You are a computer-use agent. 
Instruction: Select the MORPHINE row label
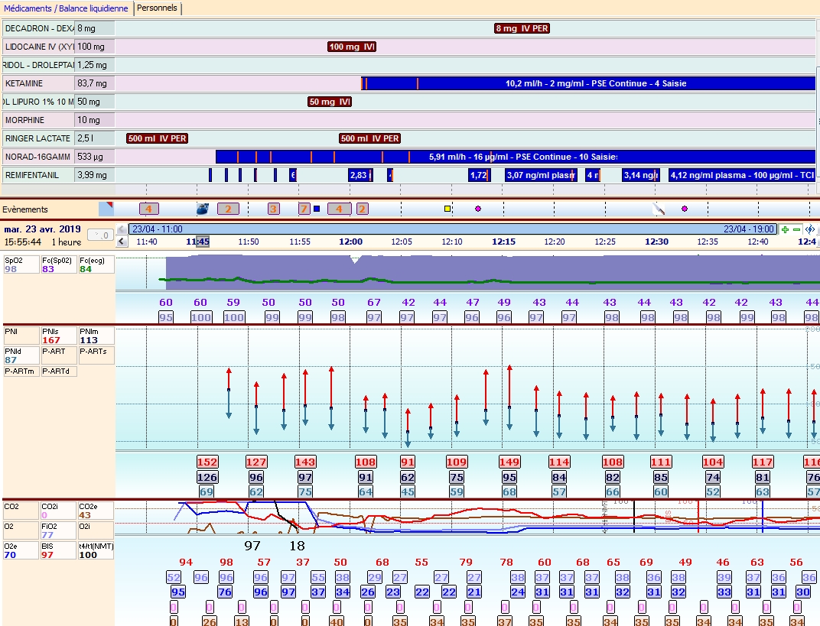pos(39,120)
